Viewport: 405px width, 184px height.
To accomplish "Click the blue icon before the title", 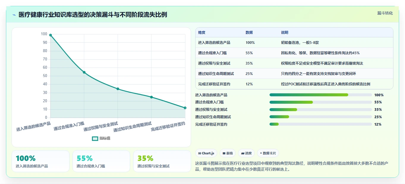I will 14,15.
